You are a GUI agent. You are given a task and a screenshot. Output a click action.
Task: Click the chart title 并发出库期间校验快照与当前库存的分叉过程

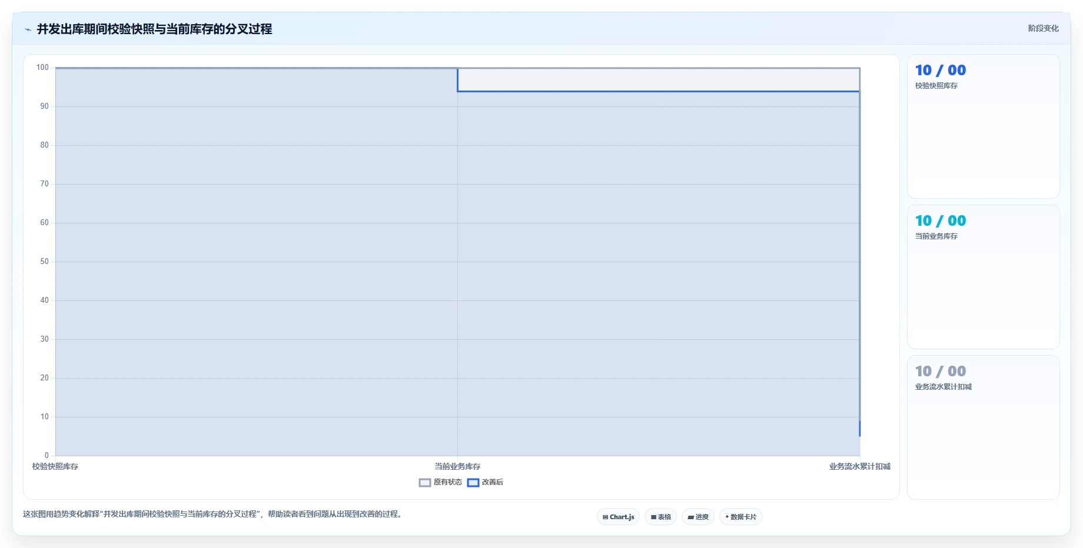coord(154,29)
